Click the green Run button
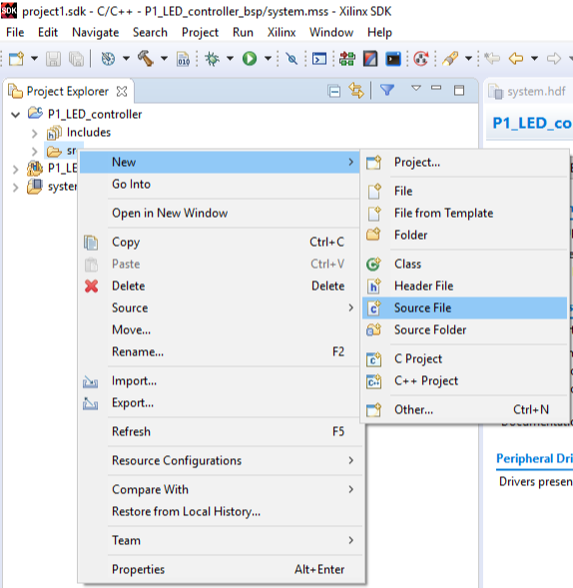Viewport: 573px width, 588px height. click(250, 59)
